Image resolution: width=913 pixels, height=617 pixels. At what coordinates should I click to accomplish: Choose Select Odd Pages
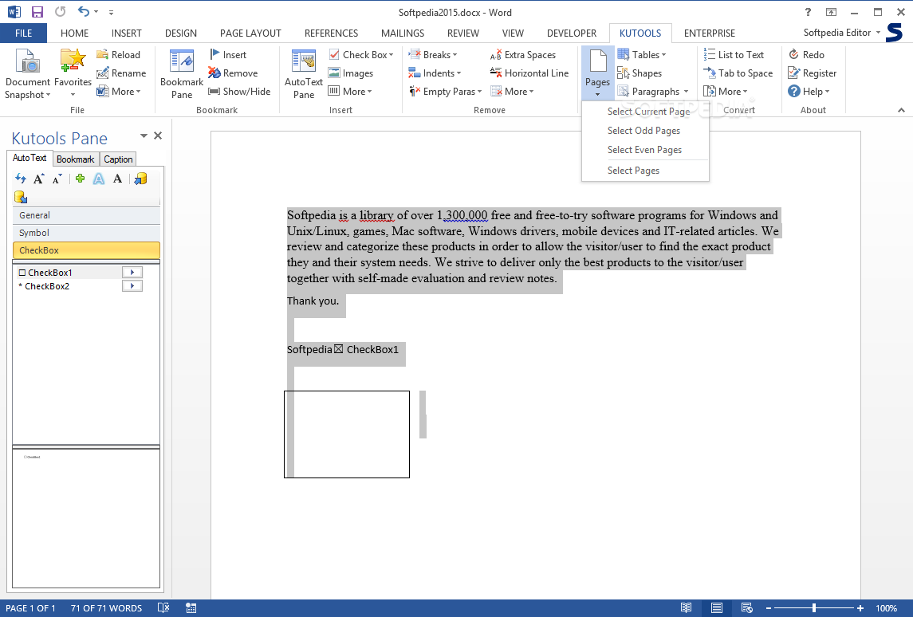click(x=645, y=131)
